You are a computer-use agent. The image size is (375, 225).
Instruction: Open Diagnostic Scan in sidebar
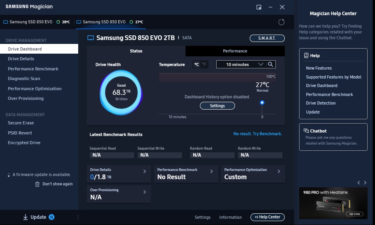coord(24,78)
